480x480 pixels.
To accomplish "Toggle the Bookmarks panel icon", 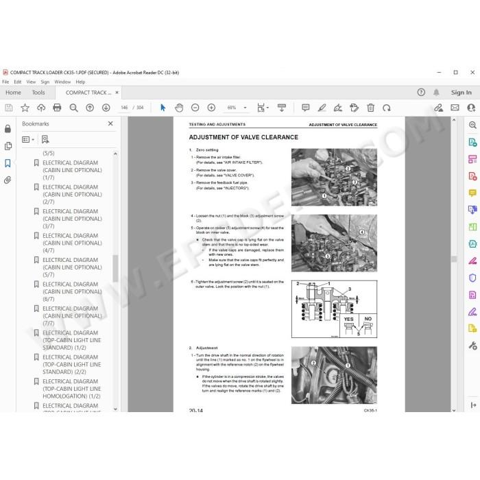I will pyautogui.click(x=8, y=163).
